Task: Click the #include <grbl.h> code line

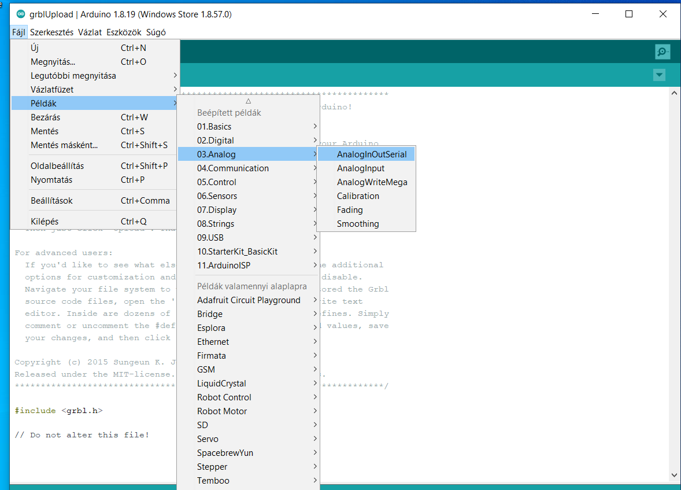Action: coord(58,410)
